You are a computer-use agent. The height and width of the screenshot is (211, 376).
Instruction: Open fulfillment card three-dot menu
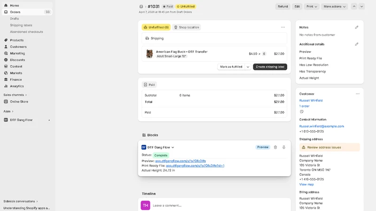(283, 27)
